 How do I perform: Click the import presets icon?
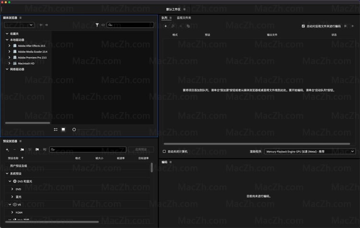(37, 149)
